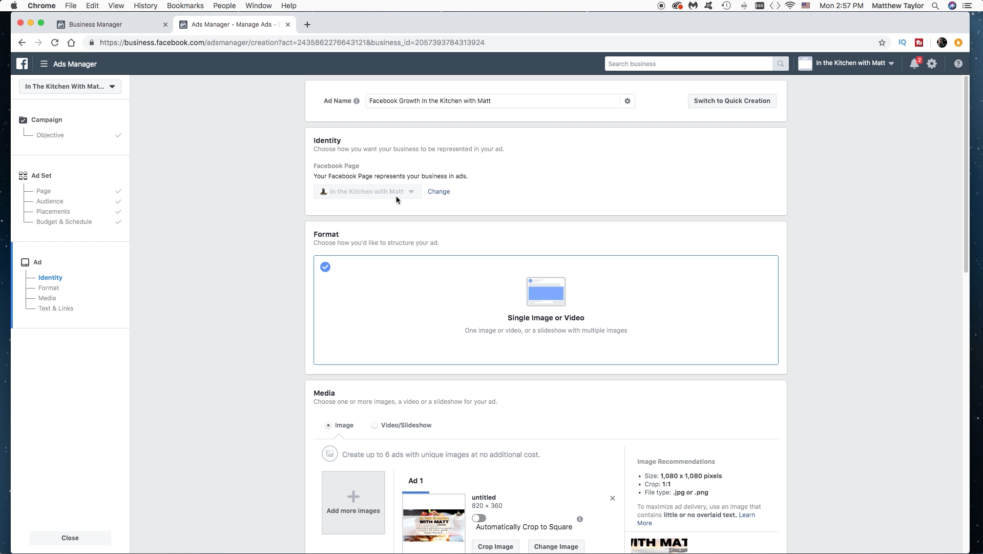Click the Ad section icon
Image resolution: width=983 pixels, height=554 pixels.
pos(25,262)
